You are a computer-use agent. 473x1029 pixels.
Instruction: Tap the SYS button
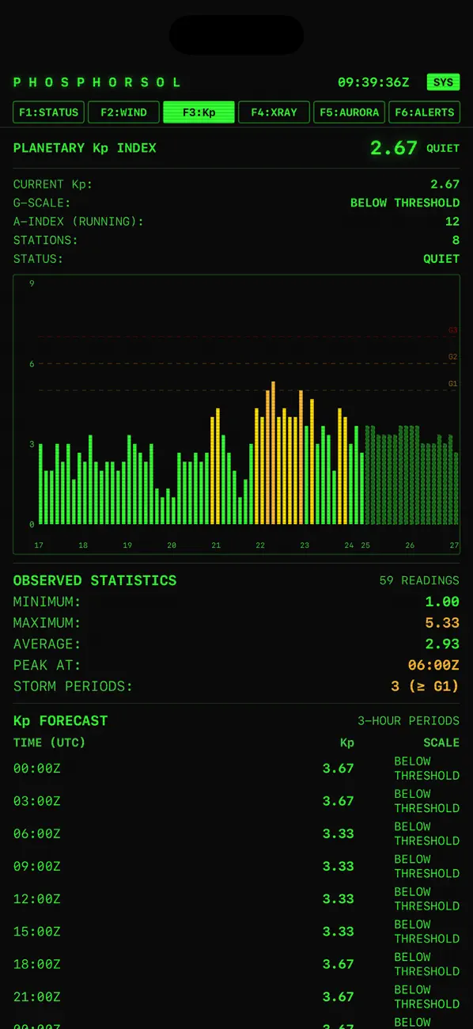[x=443, y=82]
